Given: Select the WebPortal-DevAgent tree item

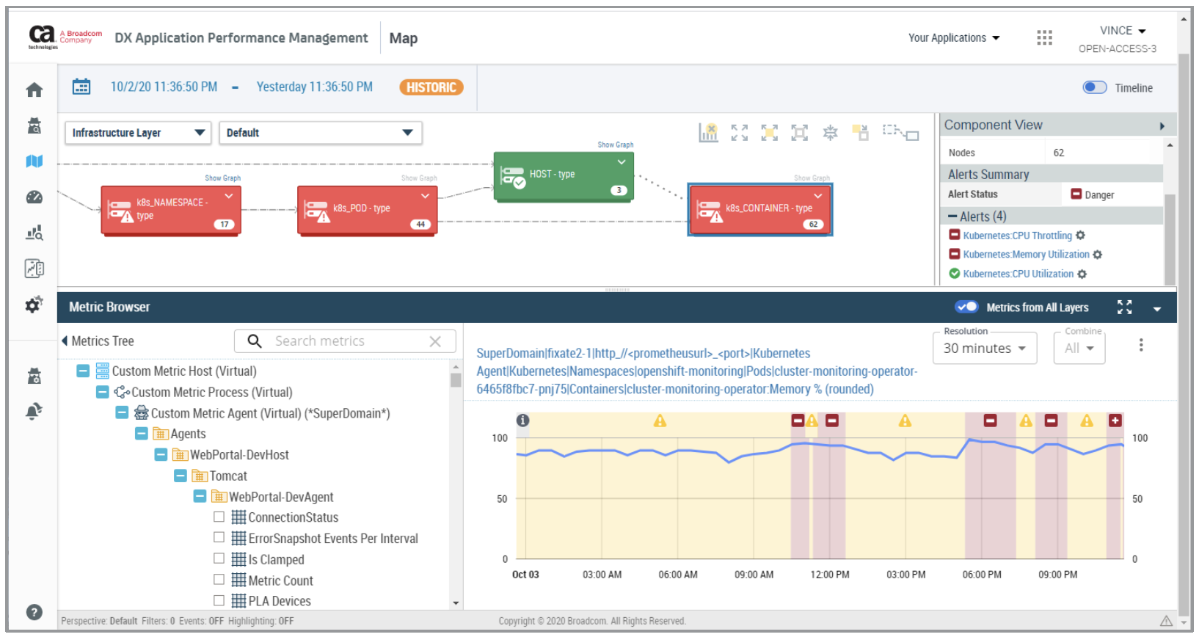Looking at the screenshot, I should [281, 497].
